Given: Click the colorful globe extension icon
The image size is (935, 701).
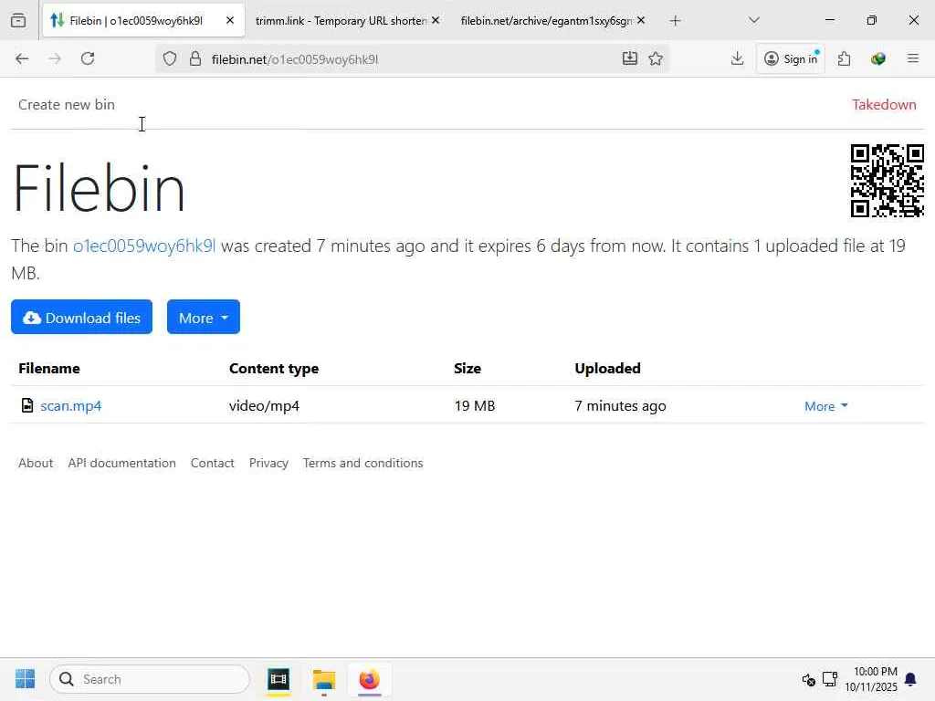Looking at the screenshot, I should point(877,58).
